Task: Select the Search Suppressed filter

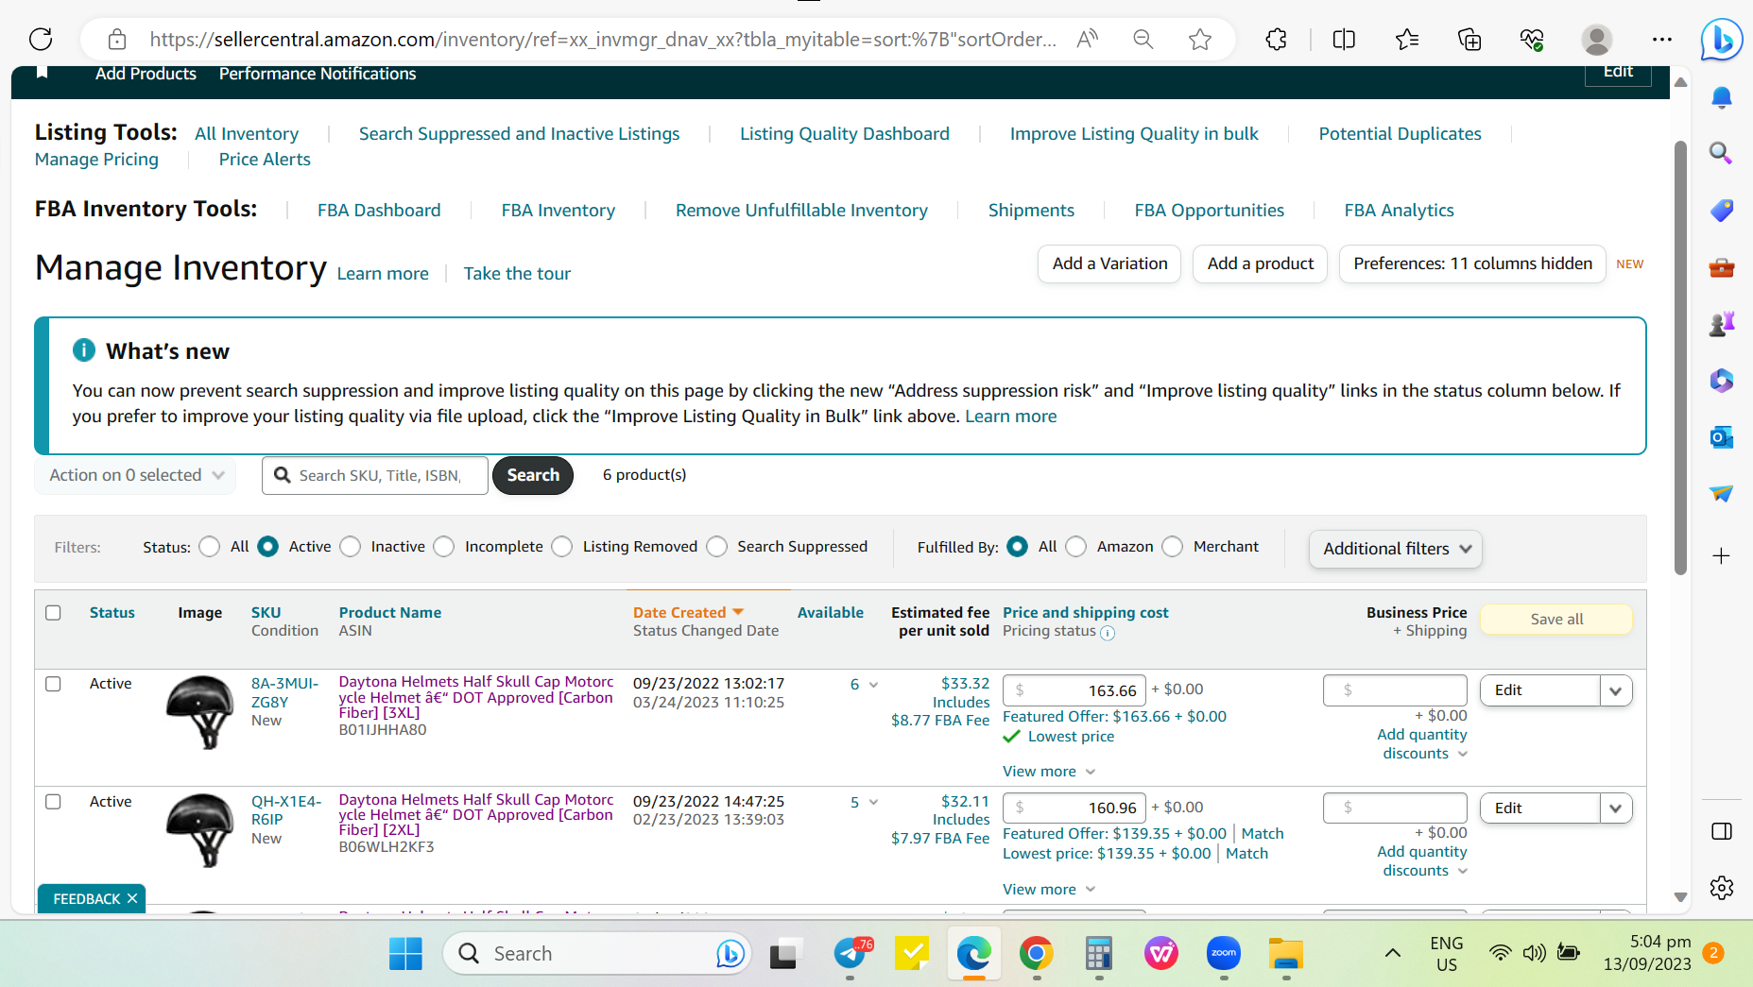Action: 717,547
